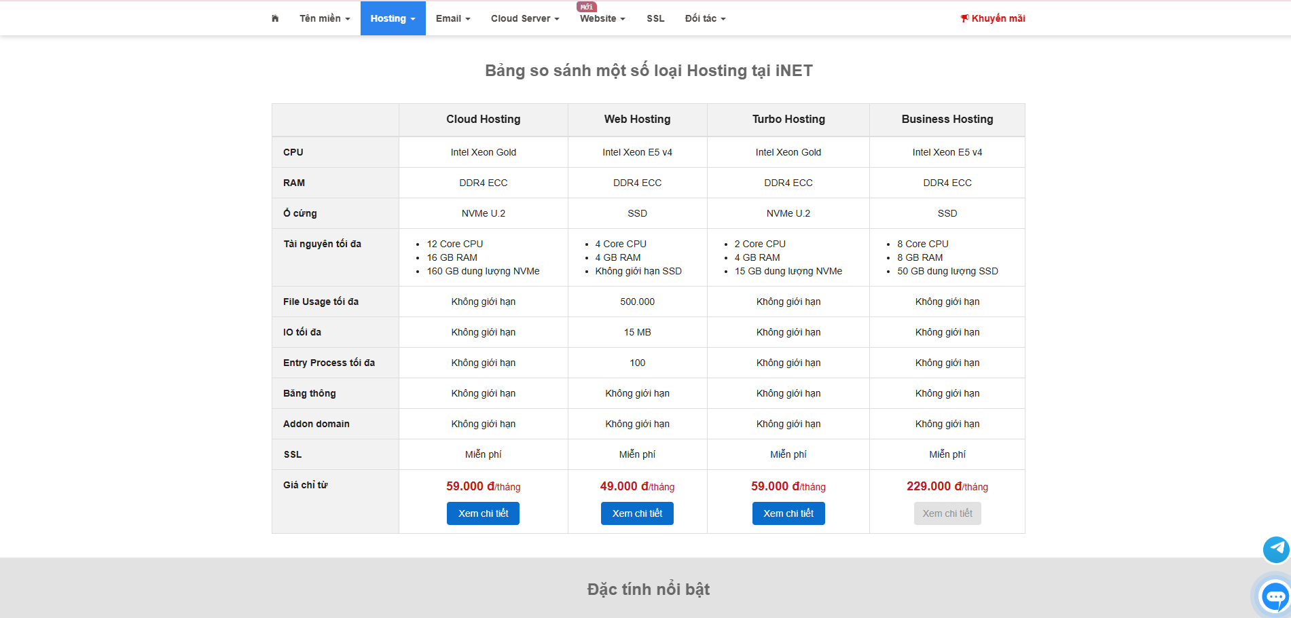
Task: View details for Turbo Hosting plan
Action: click(x=788, y=513)
